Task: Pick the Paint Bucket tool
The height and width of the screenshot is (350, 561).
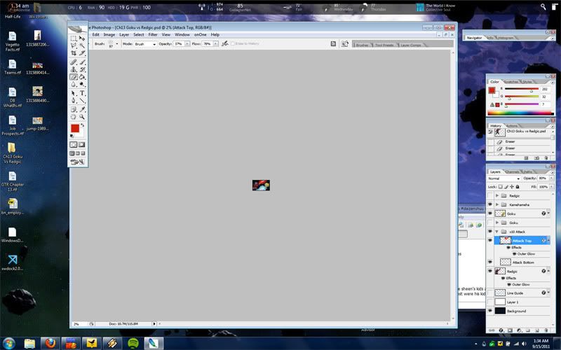Action: point(82,77)
